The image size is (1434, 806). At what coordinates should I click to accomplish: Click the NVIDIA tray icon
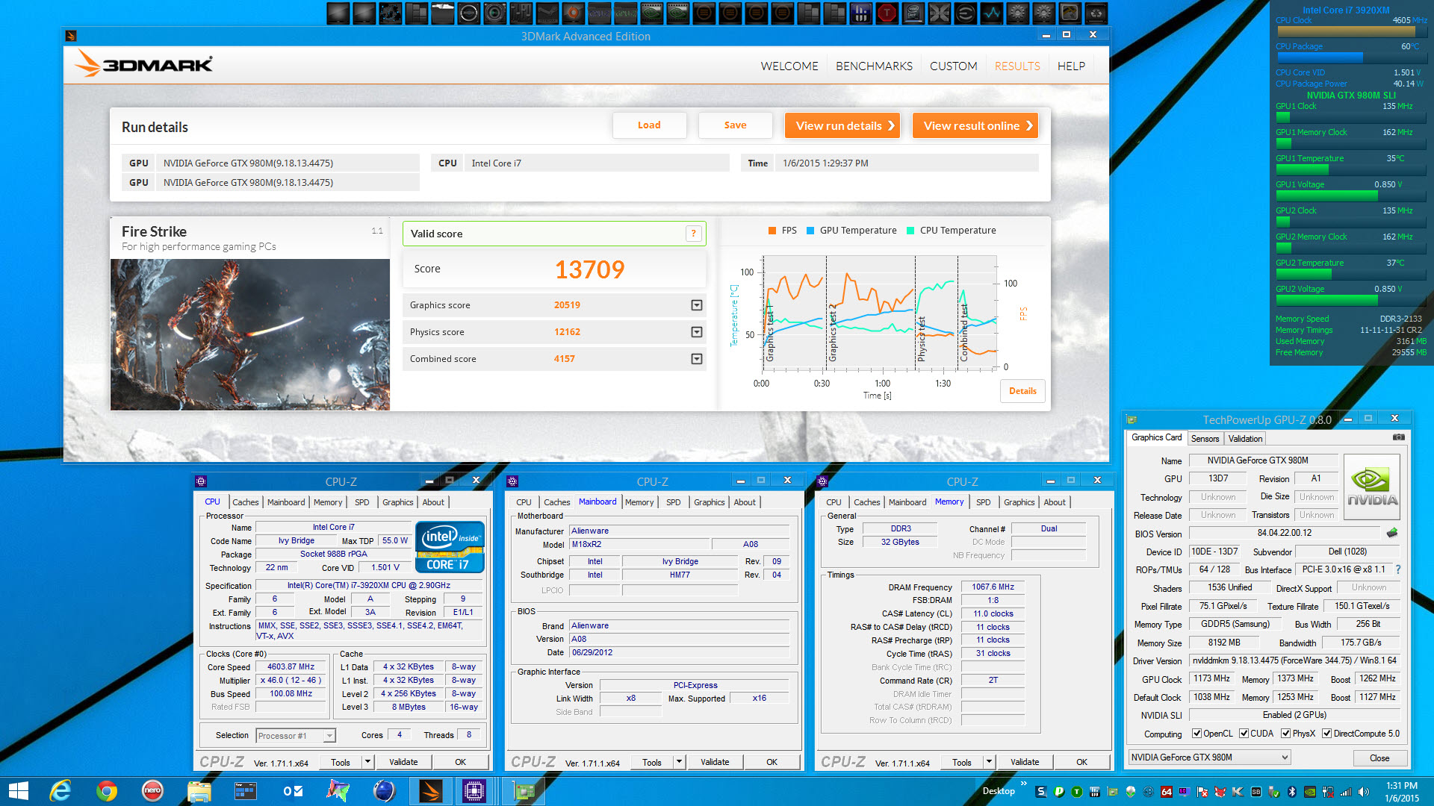pyautogui.click(x=1309, y=792)
